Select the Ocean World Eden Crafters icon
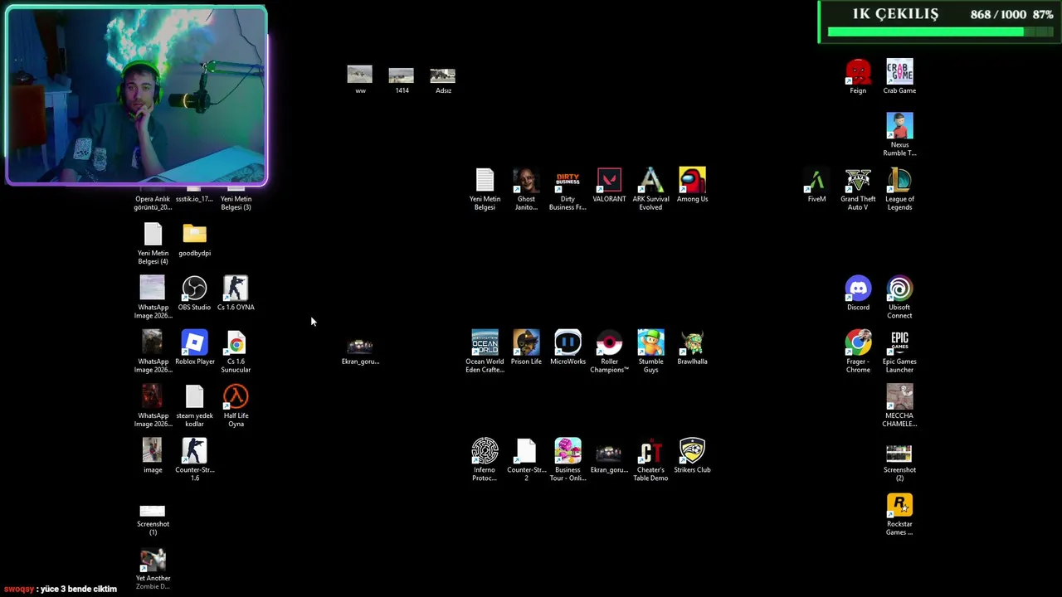Screen dimensions: 1062x597 point(485,343)
